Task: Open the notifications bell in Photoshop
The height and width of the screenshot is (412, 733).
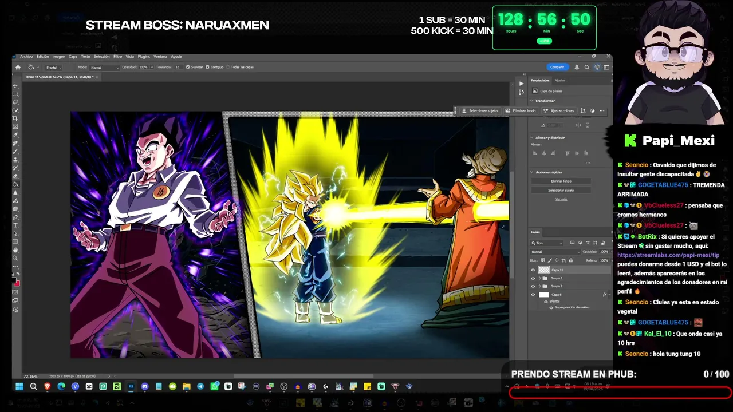Action: click(577, 67)
